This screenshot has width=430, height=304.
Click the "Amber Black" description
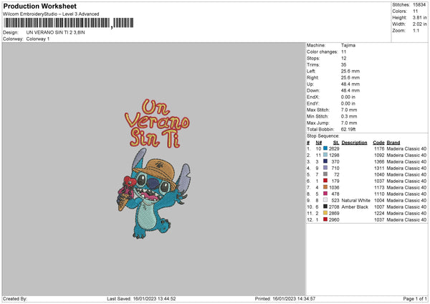[355, 207]
